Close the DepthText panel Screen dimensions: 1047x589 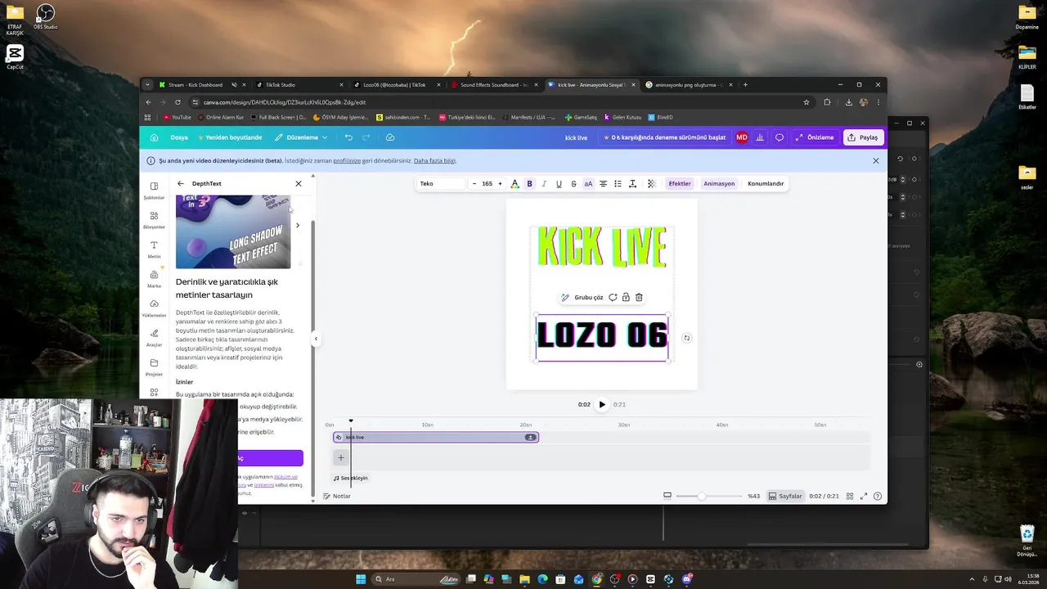tap(298, 183)
